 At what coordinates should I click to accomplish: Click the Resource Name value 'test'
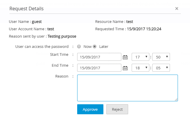[130, 21]
